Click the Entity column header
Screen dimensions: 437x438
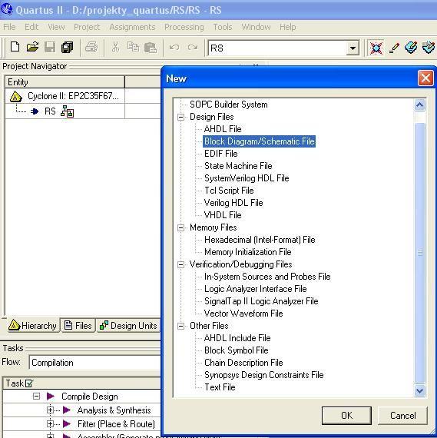(x=65, y=82)
